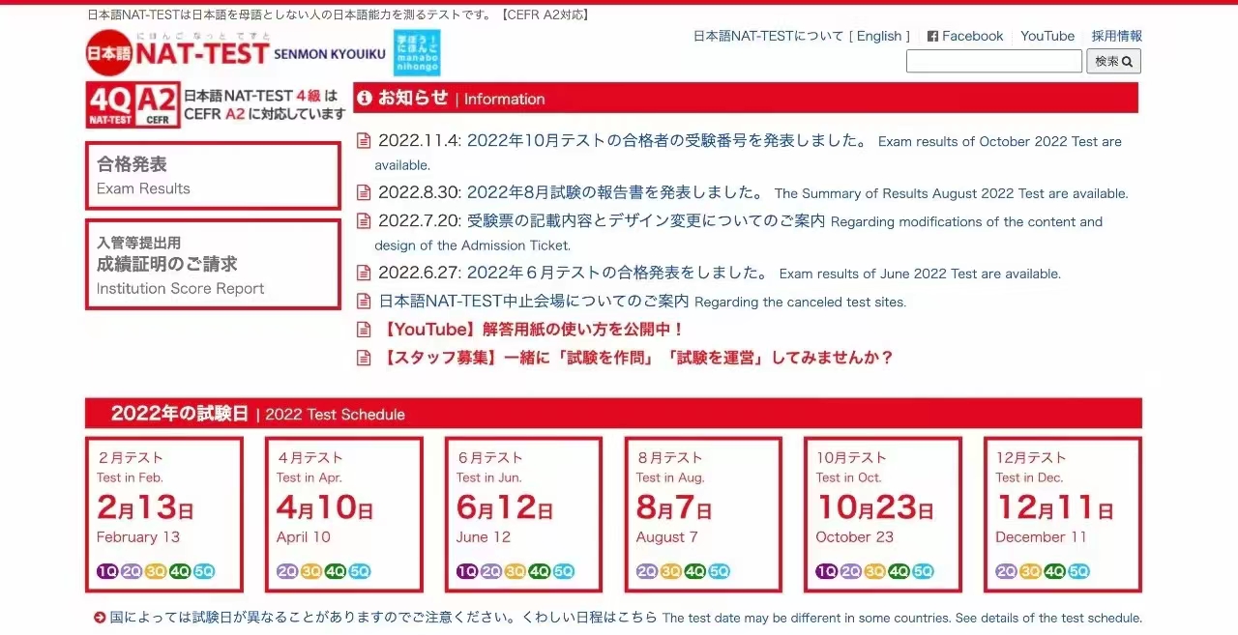Click the 1Q badge under February 13
Screen dimensions: 1238x635
click(x=107, y=571)
